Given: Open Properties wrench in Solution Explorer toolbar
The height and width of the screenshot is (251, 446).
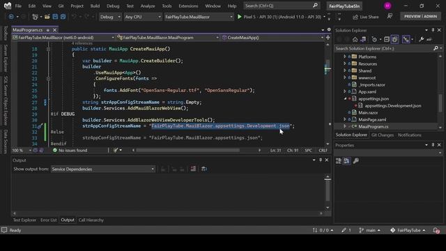Looking at the screenshot, I should tap(421, 40).
